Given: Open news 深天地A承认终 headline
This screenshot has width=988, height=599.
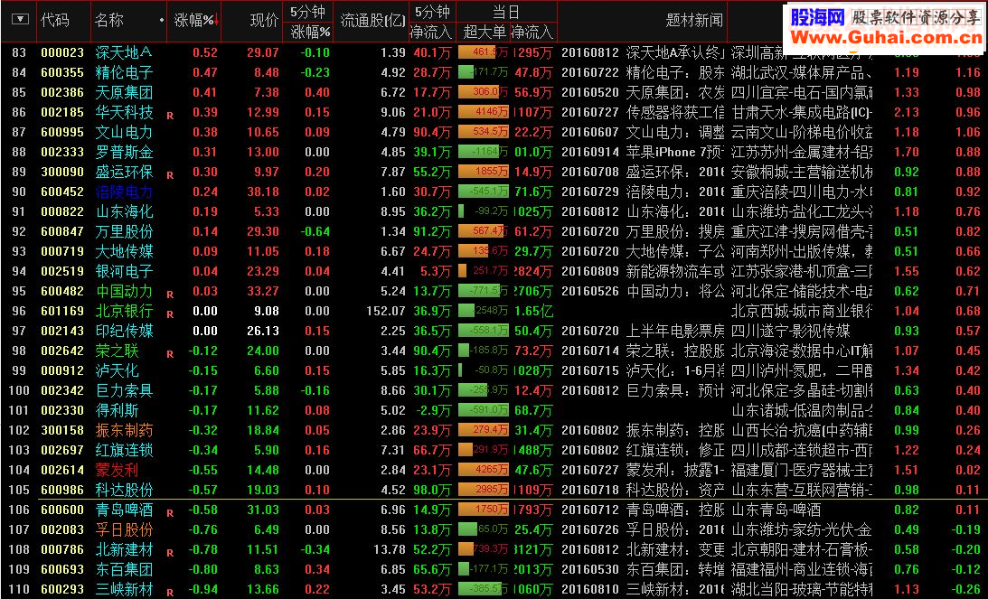Looking at the screenshot, I should [x=675, y=52].
